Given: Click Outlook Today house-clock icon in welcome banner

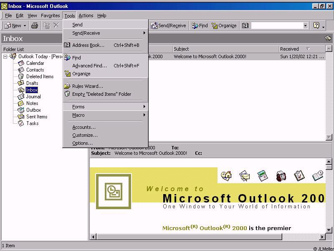Looking at the screenshot, I should [226, 176].
